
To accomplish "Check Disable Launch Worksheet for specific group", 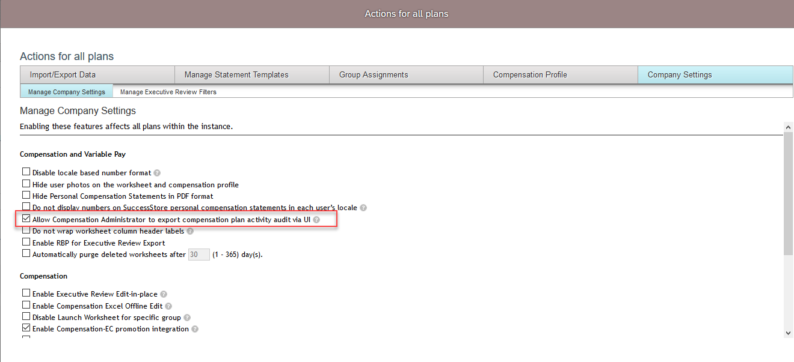I will click(26, 316).
